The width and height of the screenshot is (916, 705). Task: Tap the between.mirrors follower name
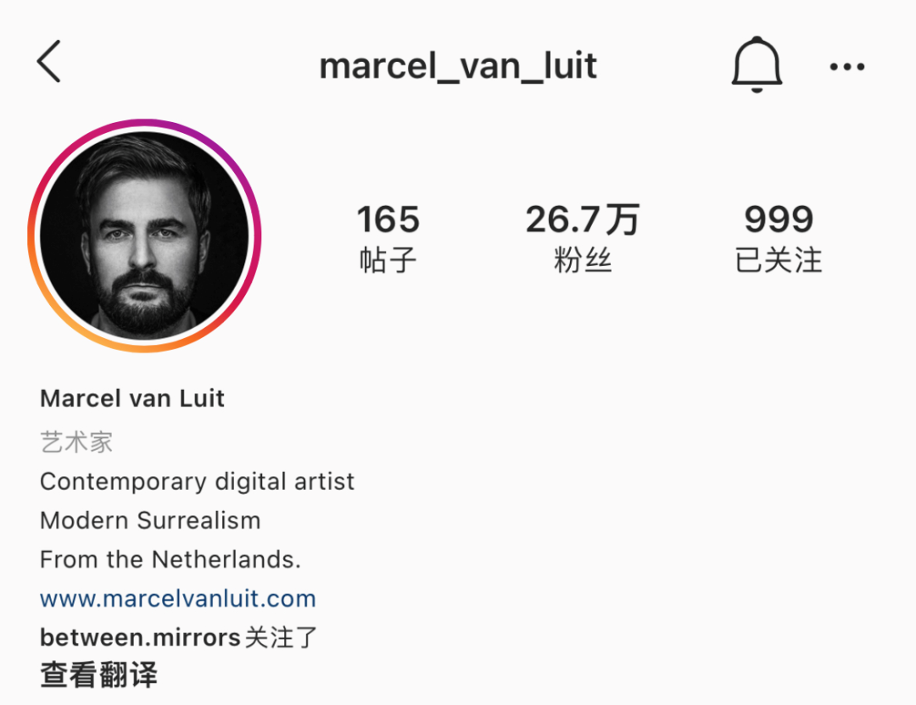[x=140, y=637]
